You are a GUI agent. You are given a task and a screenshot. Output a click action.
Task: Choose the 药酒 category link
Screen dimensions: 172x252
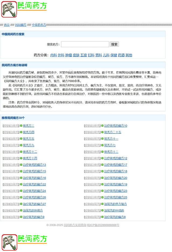coord(121,55)
